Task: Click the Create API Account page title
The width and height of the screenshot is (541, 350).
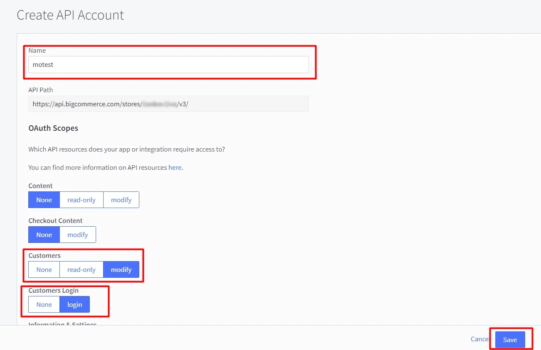Action: tap(70, 15)
